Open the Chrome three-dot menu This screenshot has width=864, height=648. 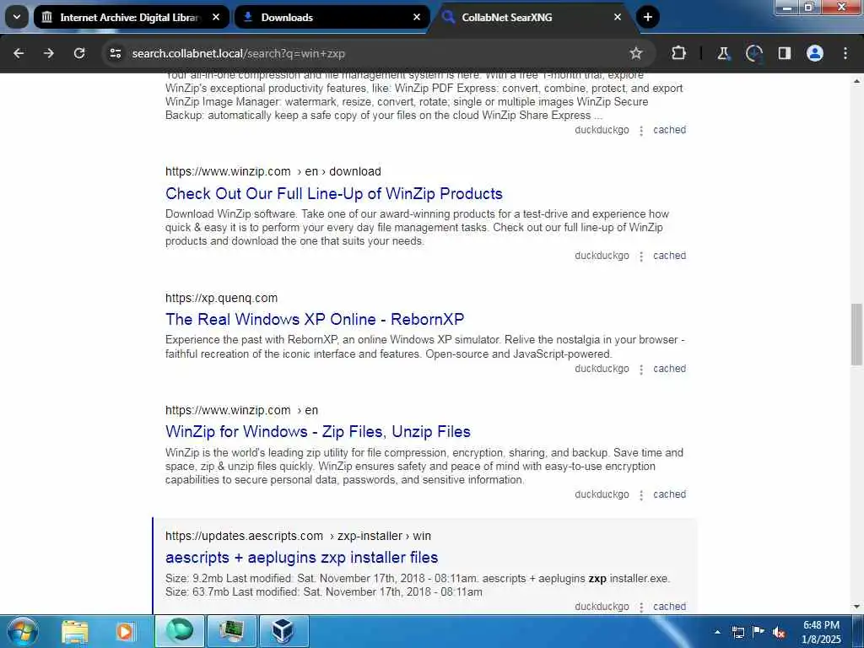coord(845,53)
